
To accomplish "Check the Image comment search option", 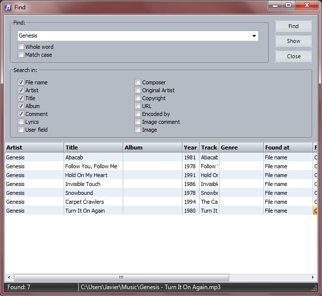I will (x=138, y=122).
